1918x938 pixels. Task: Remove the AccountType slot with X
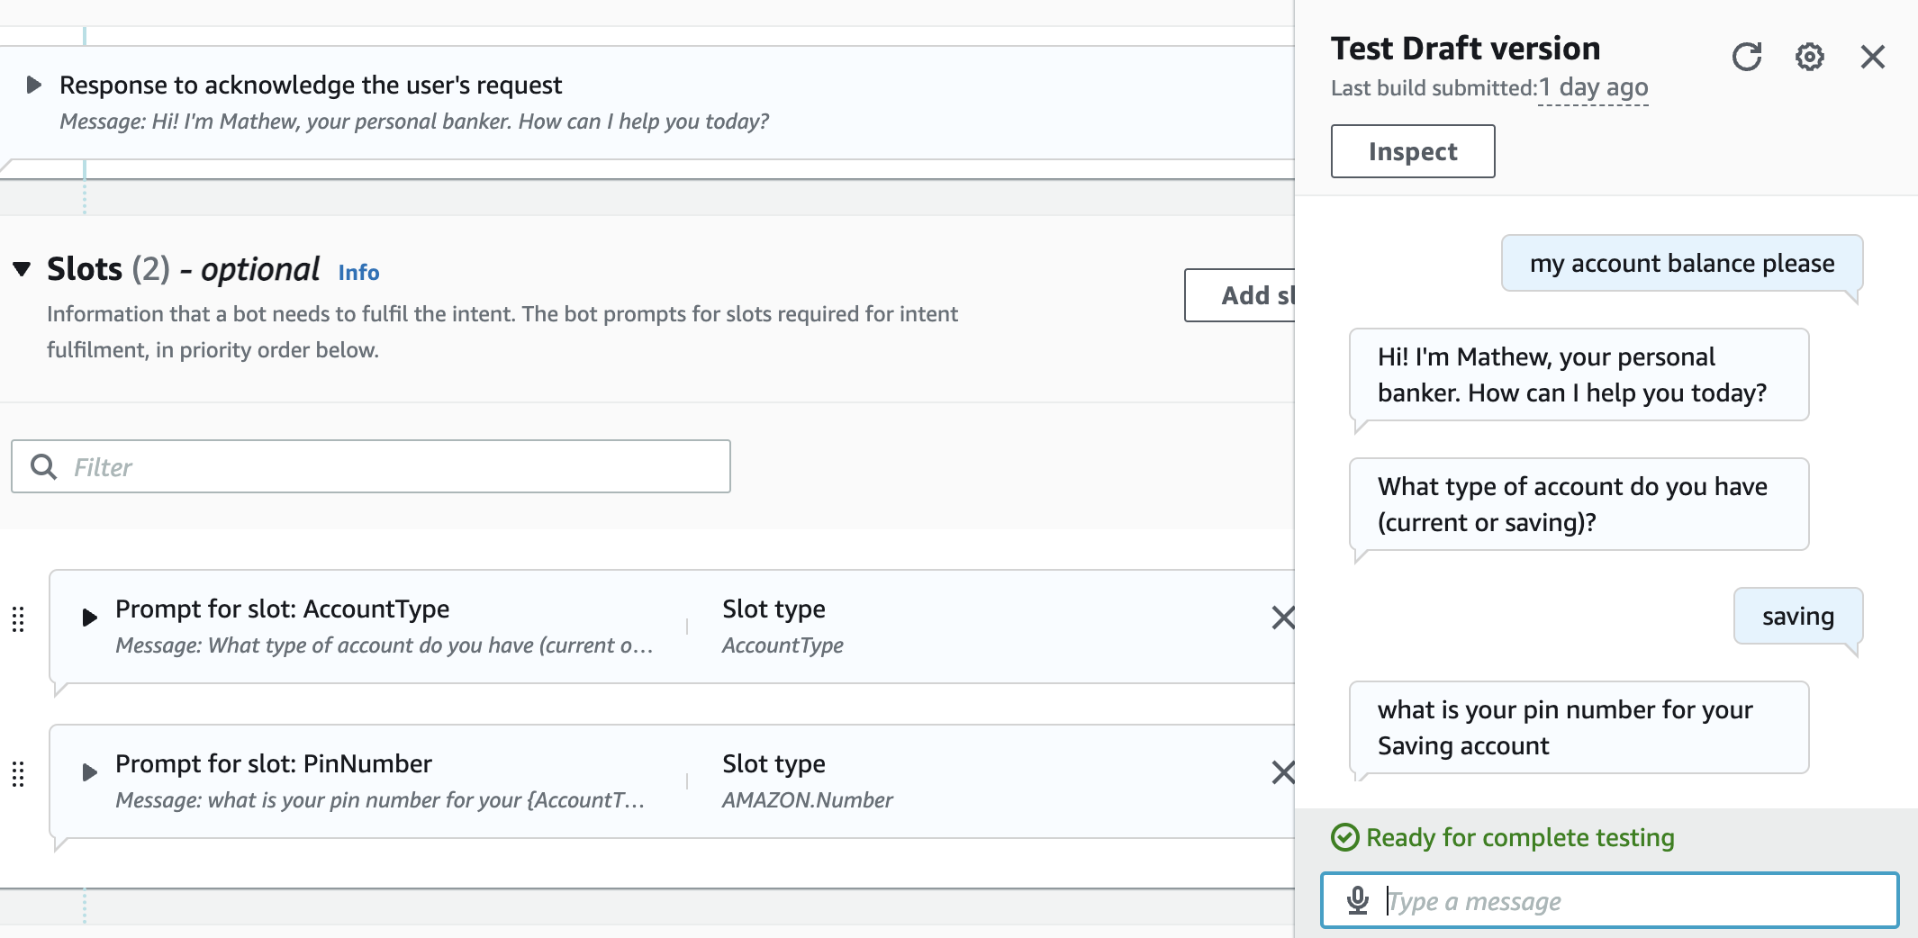1282,618
